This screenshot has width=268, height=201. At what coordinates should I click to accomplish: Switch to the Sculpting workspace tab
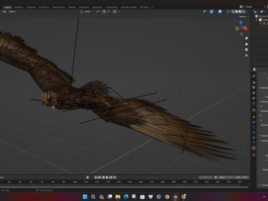pos(31,7)
